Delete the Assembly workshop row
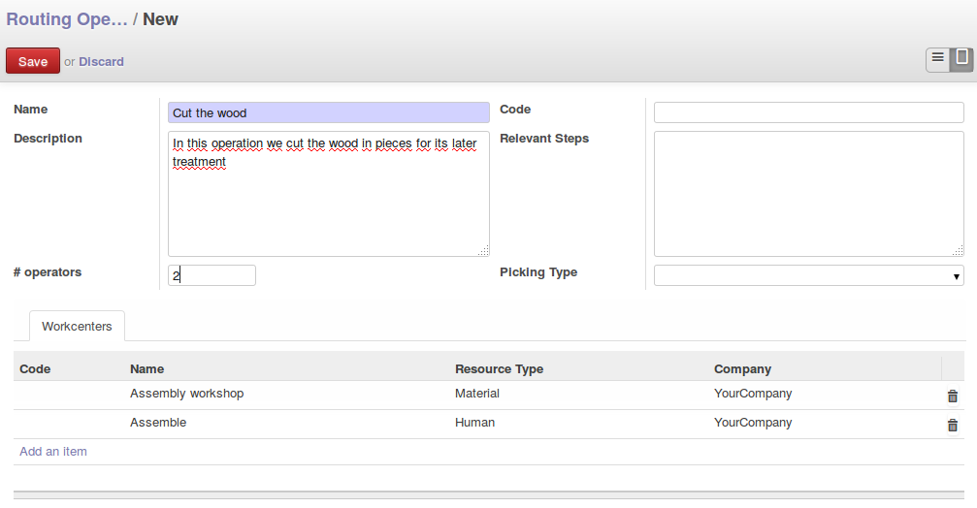 coord(952,396)
